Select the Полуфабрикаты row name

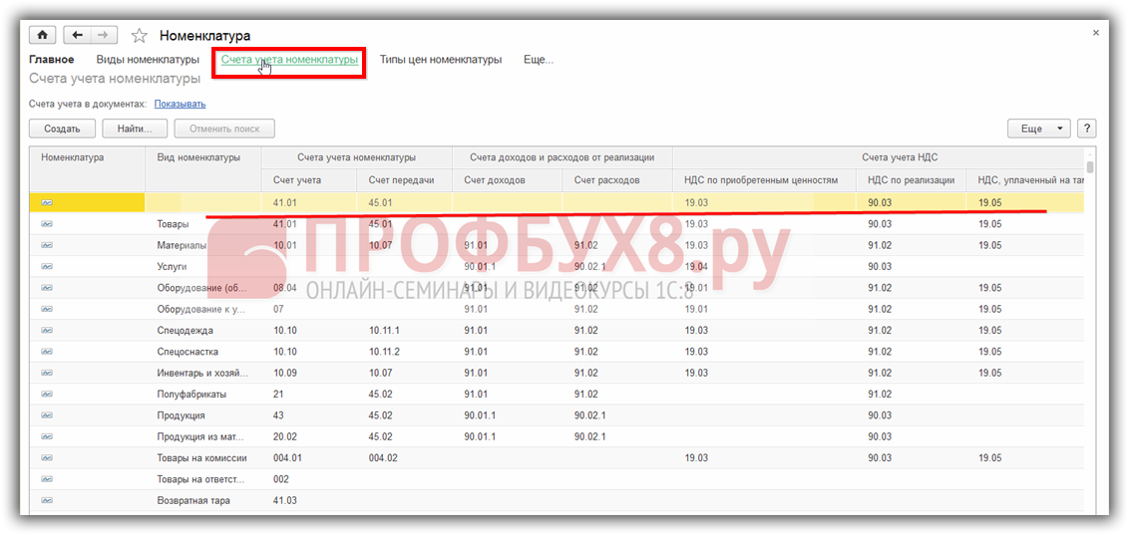[192, 395]
